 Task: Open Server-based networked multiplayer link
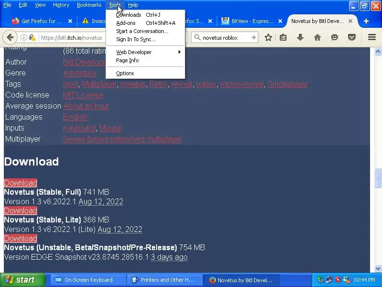pyautogui.click(x=123, y=139)
